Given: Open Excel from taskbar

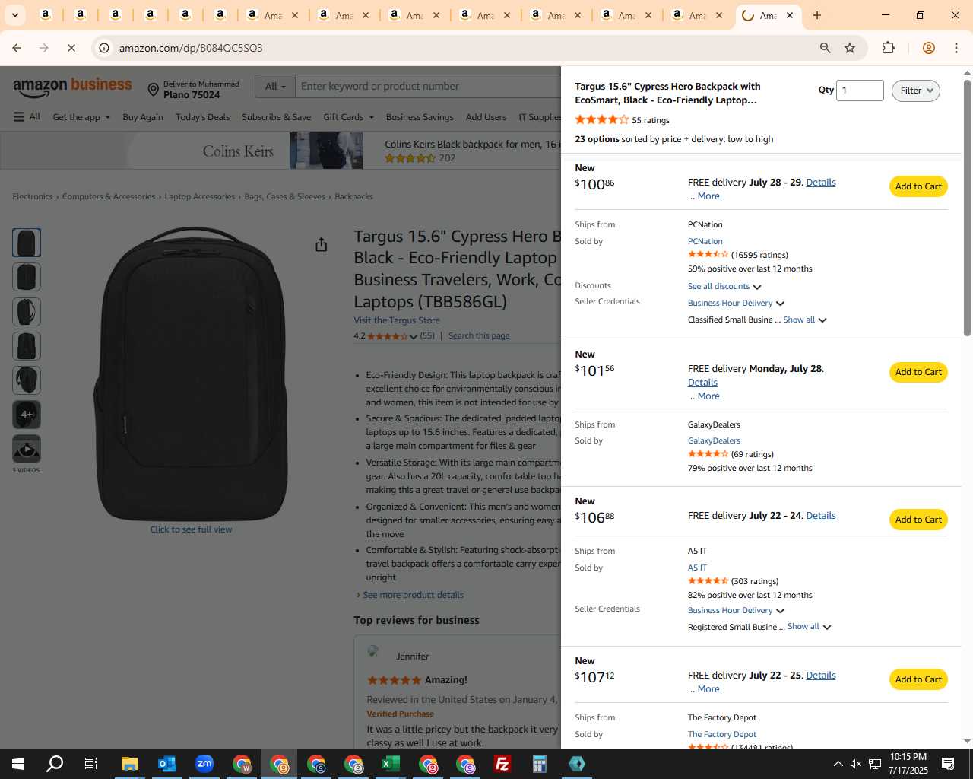Looking at the screenshot, I should coord(390,764).
